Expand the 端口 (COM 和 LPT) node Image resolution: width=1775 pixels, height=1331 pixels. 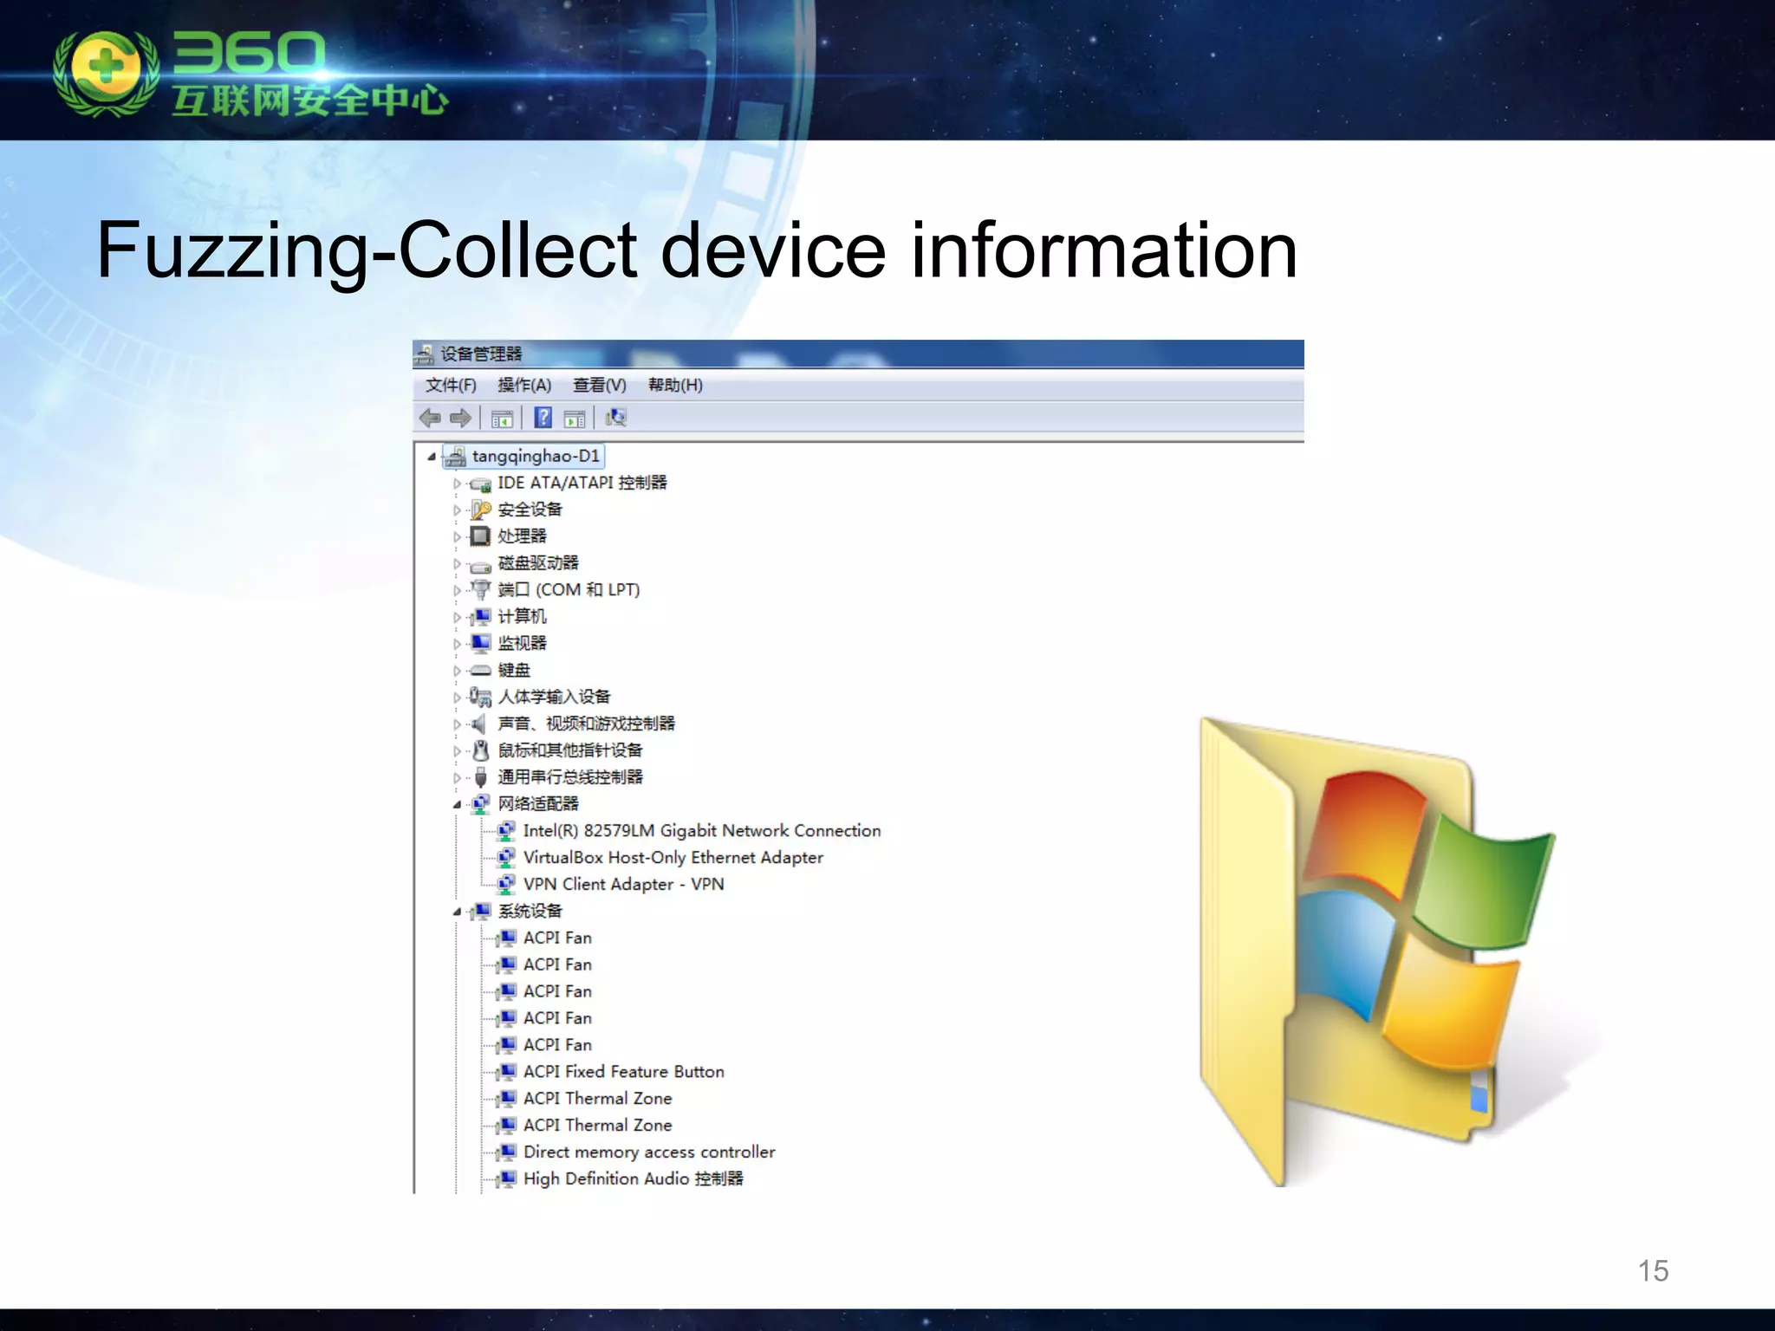click(x=457, y=591)
